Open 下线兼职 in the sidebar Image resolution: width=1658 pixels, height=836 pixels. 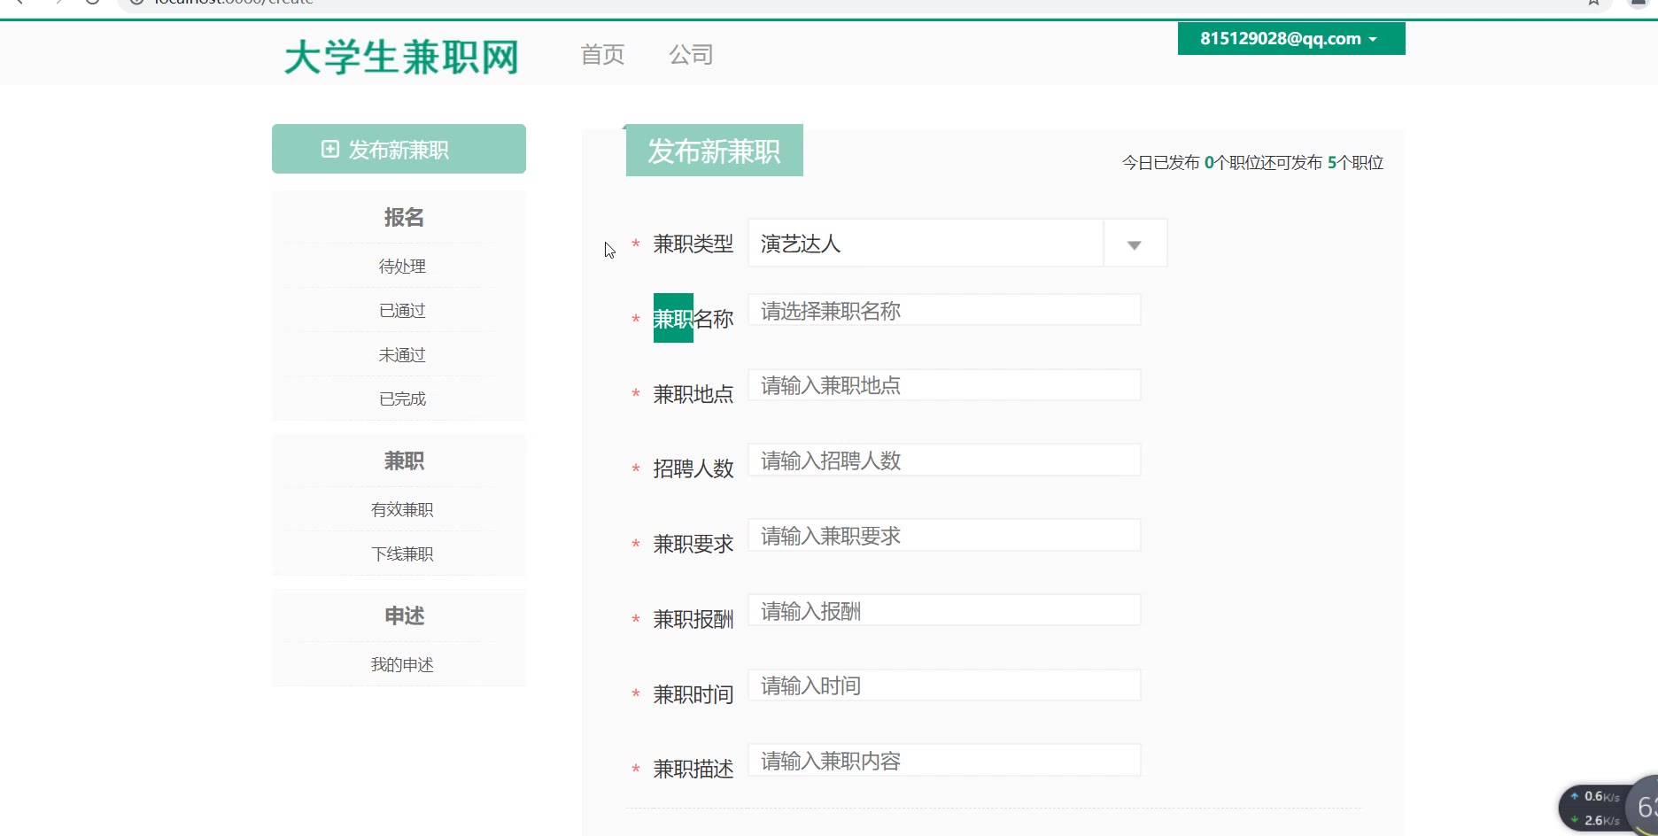402,554
